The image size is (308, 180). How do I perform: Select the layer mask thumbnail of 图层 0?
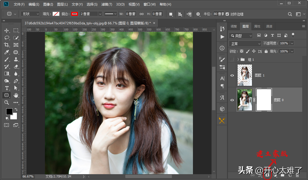point(264,100)
